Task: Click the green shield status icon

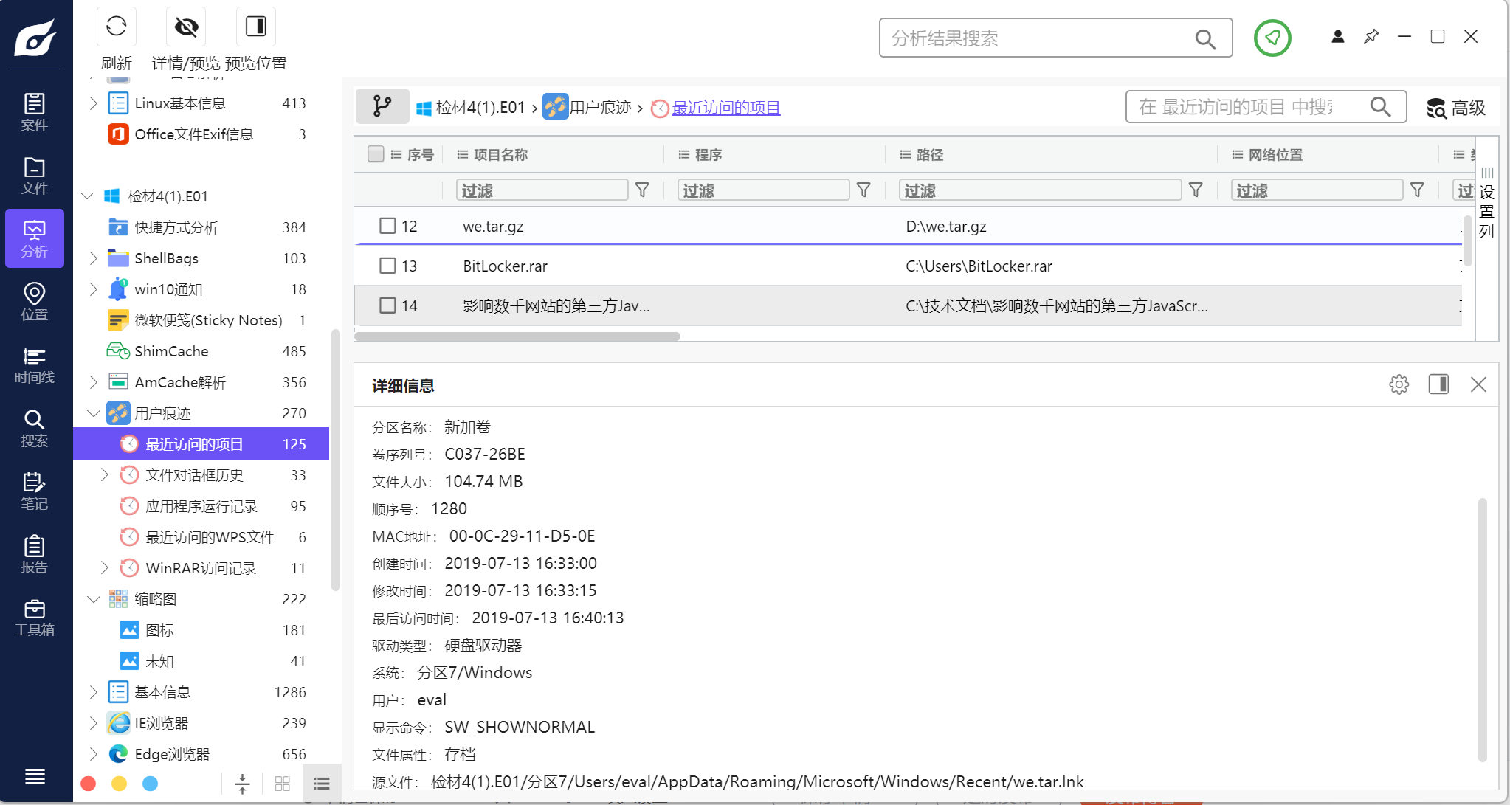Action: click(x=1272, y=38)
